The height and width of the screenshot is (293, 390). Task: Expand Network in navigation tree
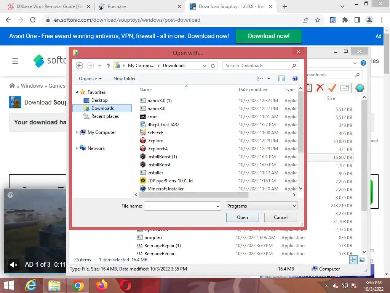pyautogui.click(x=77, y=148)
